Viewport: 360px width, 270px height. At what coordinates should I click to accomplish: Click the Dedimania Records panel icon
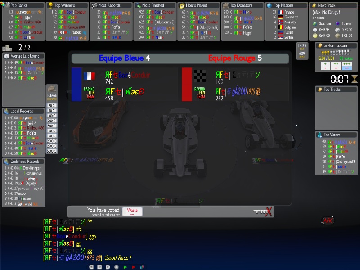(6, 162)
